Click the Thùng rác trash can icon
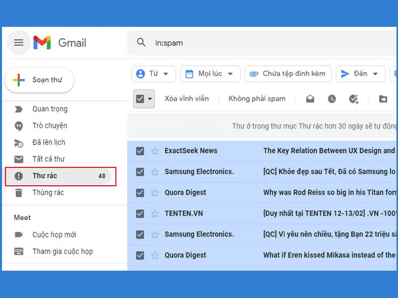Image resolution: width=398 pixels, height=298 pixels. pos(18,193)
